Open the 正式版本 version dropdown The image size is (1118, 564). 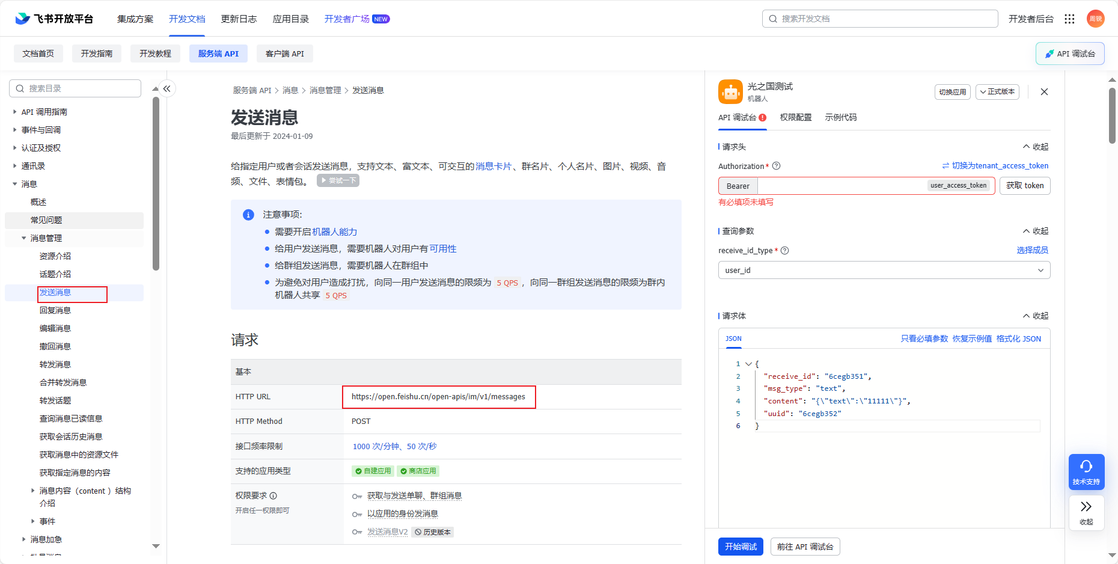click(x=997, y=92)
